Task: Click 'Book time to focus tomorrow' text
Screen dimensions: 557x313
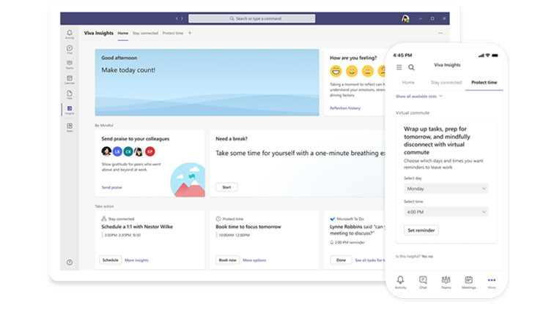Action: tap(248, 227)
